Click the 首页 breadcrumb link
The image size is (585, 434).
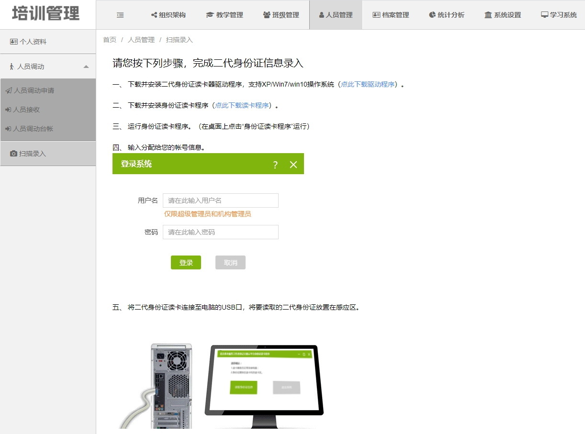pos(110,40)
